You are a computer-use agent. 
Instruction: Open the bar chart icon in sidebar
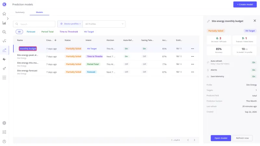coord(4,23)
